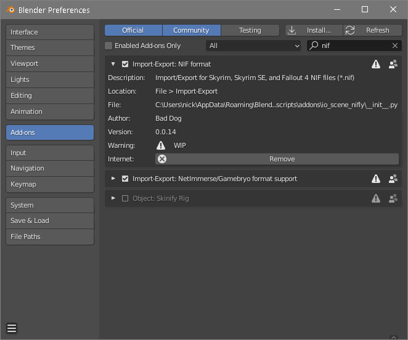Click the magnifier icon in search field

click(314, 46)
